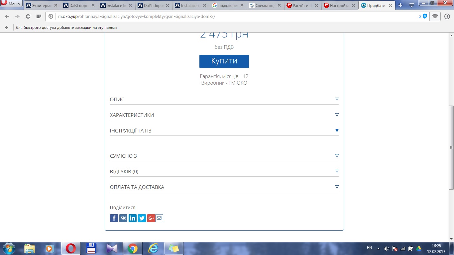Switch to the Схемы под... tab
The width and height of the screenshot is (454, 255).
click(265, 6)
